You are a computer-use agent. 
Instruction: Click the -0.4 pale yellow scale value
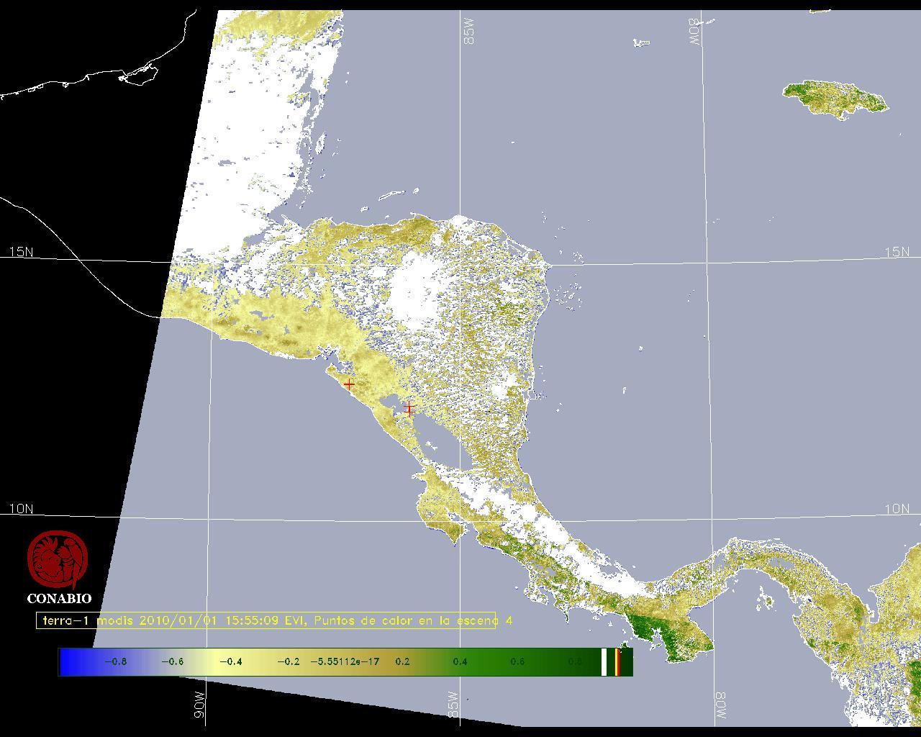230,661
